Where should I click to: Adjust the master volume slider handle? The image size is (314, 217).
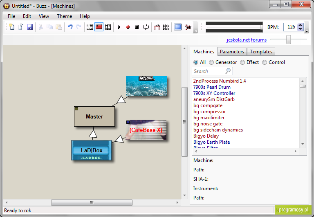click(x=262, y=27)
